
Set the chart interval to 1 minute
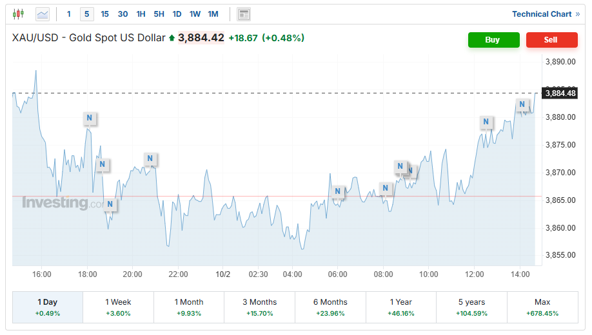tap(69, 14)
